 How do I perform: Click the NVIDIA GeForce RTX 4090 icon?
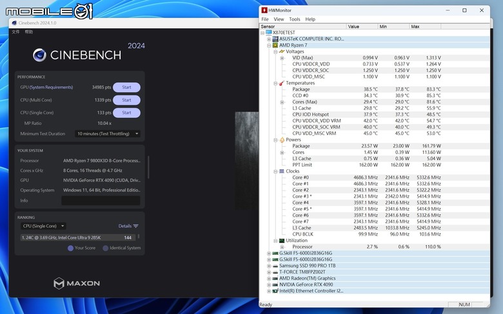click(x=275, y=284)
